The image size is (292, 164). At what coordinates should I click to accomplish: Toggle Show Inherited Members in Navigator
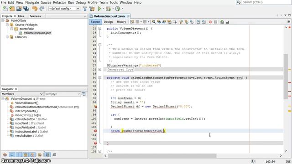pyautogui.click(x=5, y=155)
